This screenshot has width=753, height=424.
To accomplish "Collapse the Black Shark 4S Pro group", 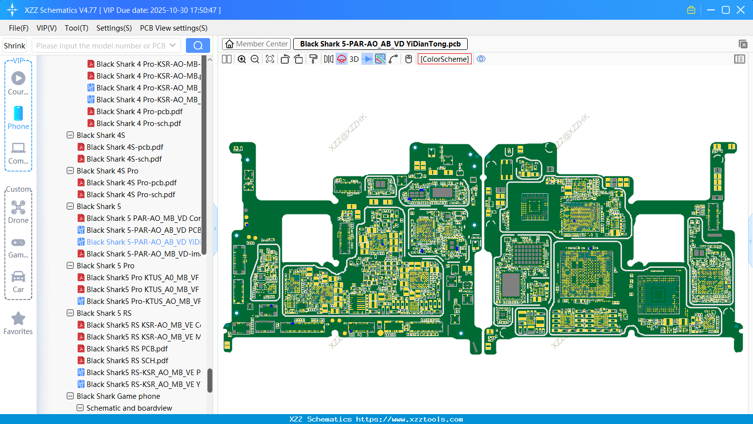I will [x=70, y=170].
